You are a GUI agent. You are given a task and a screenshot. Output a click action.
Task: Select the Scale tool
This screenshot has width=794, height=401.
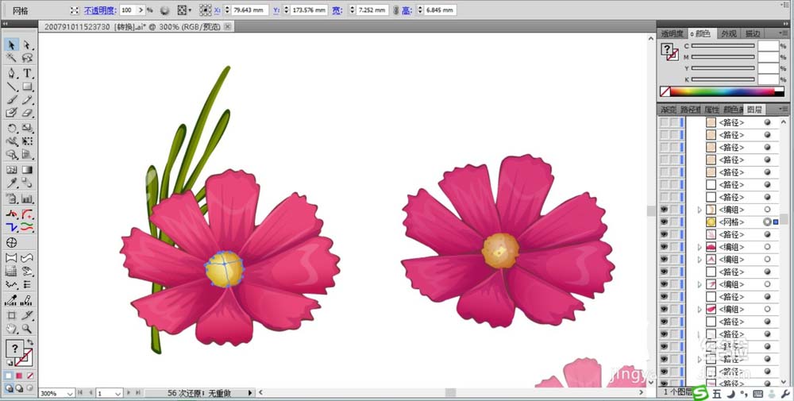[x=27, y=128]
